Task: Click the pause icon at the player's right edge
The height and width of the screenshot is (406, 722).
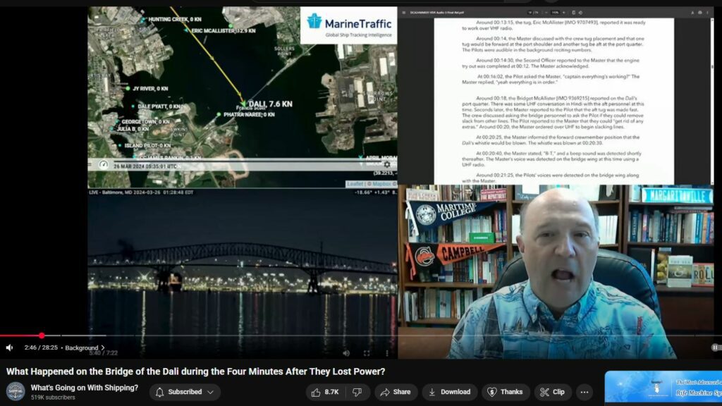Action: (x=715, y=347)
